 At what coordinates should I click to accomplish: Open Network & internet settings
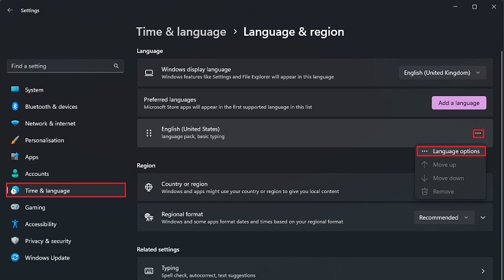tap(66, 123)
